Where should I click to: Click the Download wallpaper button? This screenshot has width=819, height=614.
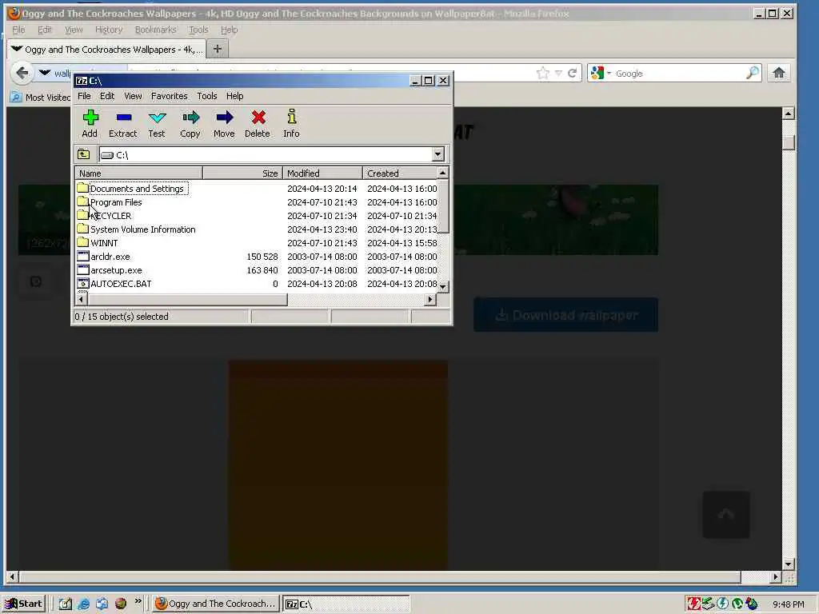565,315
